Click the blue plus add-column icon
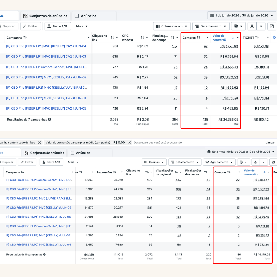The image size is (277, 277). [274, 37]
